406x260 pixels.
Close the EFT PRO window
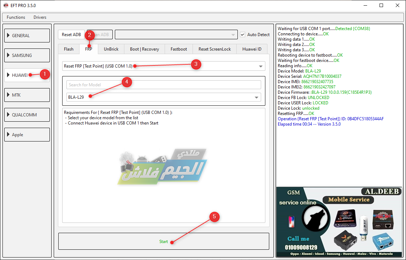click(398, 5)
